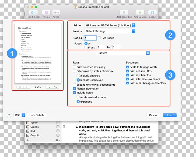Open the Content section dropdown
The image size is (196, 157).
122,53
